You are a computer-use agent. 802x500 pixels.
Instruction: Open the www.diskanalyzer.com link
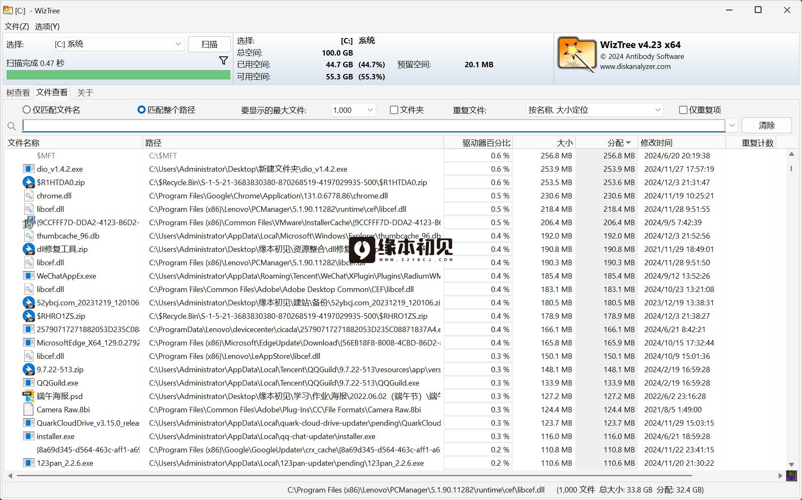pyautogui.click(x=635, y=66)
